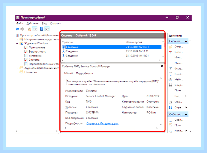
Task: Open the Справка submenu arrow in actions
Action: coord(186,107)
